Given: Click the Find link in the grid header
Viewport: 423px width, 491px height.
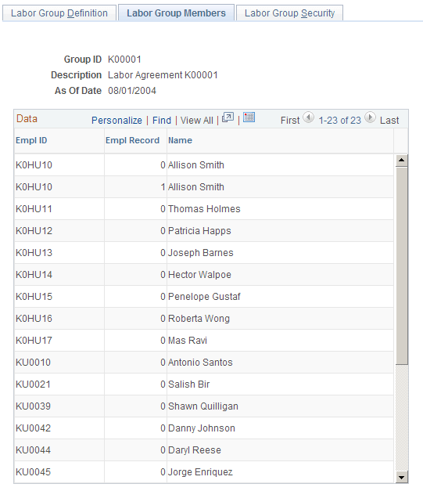Looking at the screenshot, I should click(162, 121).
